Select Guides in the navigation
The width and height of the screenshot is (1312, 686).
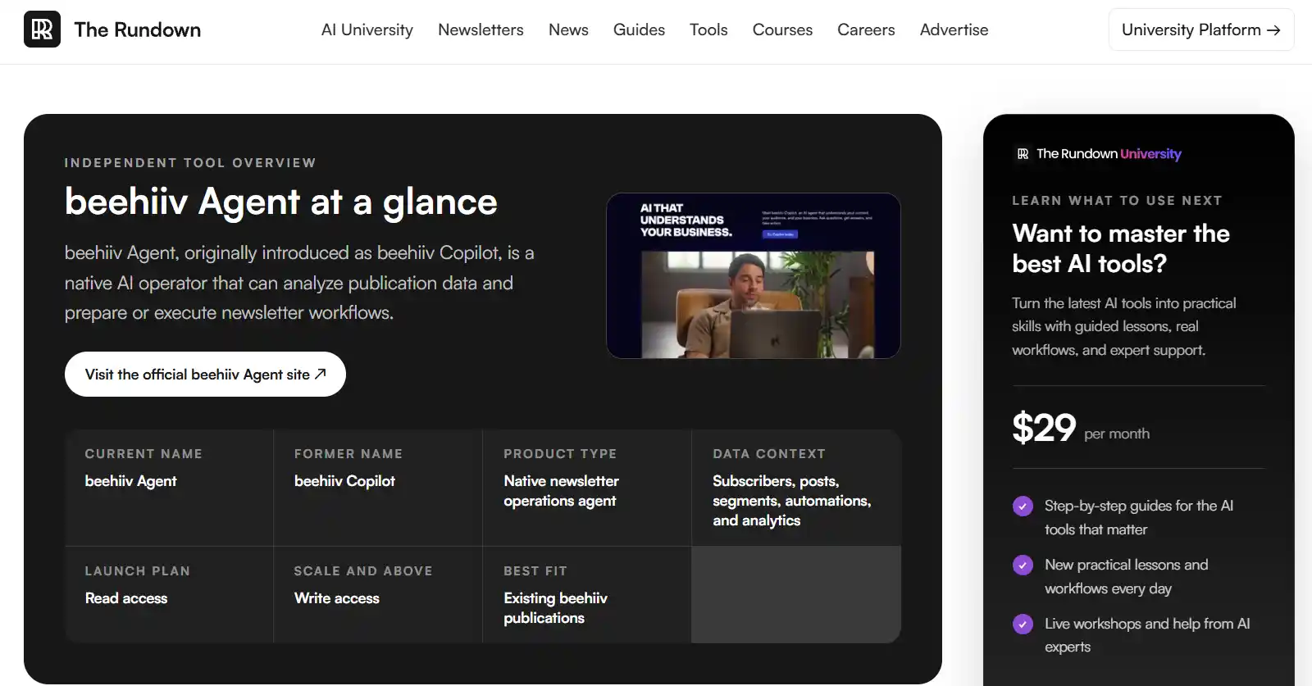[x=639, y=30]
